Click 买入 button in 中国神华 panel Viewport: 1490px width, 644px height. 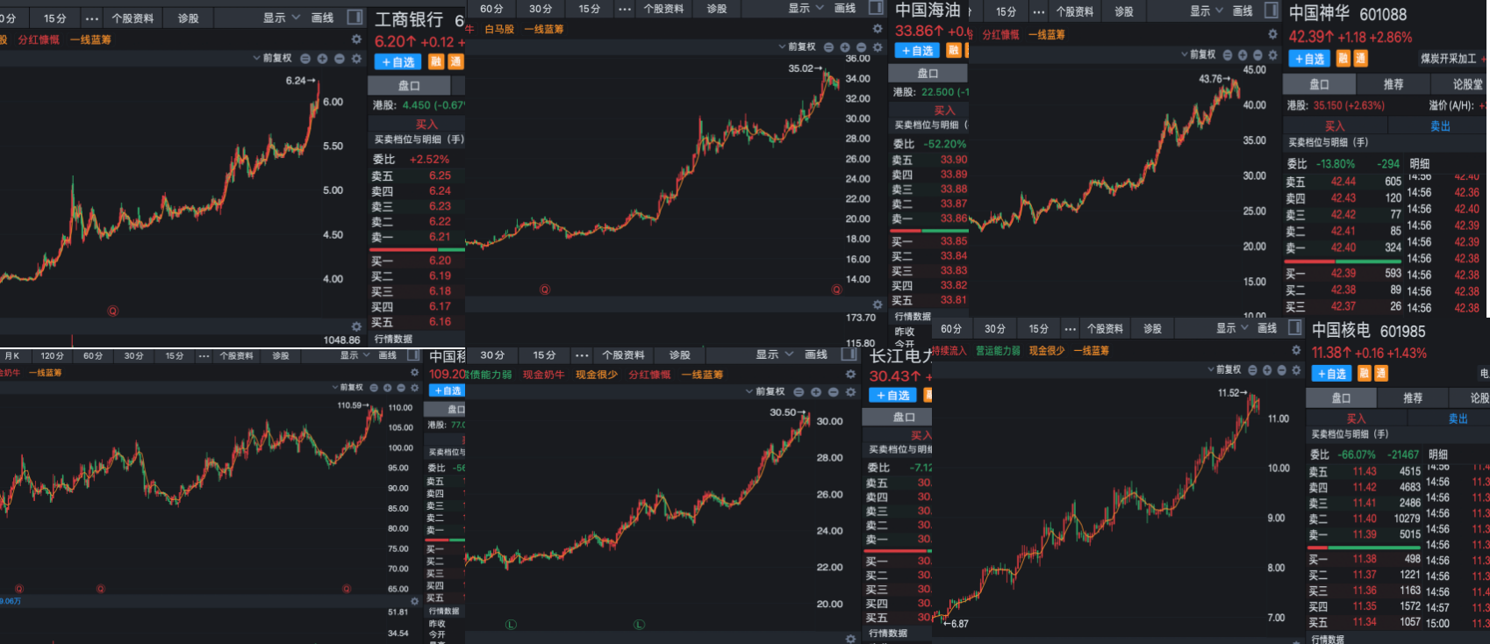tap(1335, 125)
